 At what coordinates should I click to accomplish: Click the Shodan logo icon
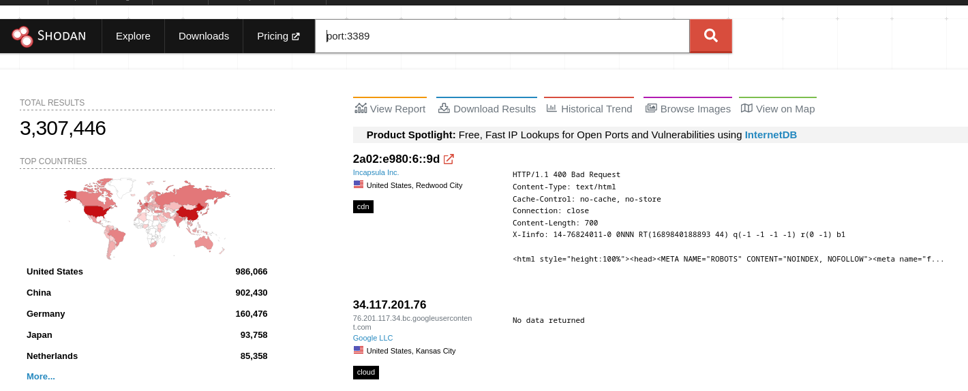[x=22, y=36]
